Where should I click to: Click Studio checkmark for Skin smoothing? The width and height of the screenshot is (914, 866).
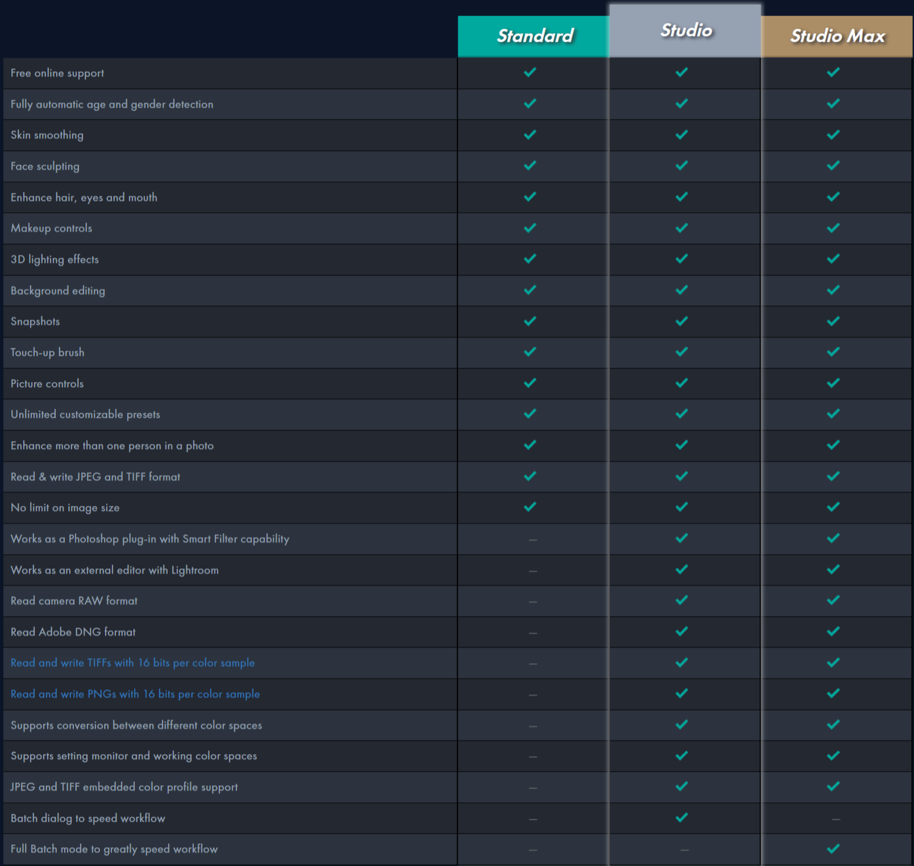682,135
